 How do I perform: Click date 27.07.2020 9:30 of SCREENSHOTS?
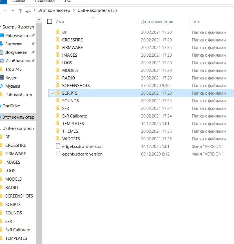[x=155, y=85]
